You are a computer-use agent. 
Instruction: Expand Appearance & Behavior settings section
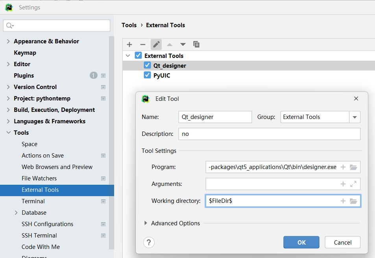(8, 41)
